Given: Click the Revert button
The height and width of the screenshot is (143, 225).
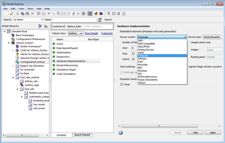Looking at the screenshot, I should (x=178, y=133).
